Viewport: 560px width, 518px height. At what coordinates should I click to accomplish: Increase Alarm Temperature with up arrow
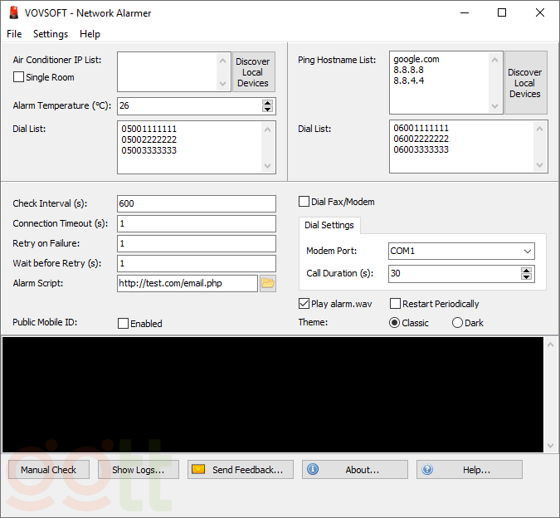pyautogui.click(x=267, y=103)
